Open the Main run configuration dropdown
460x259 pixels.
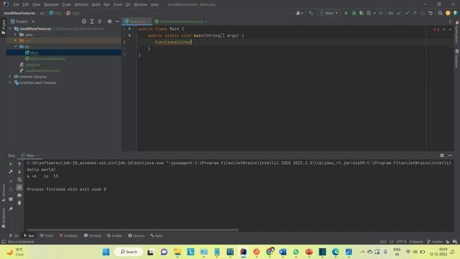[x=329, y=13]
